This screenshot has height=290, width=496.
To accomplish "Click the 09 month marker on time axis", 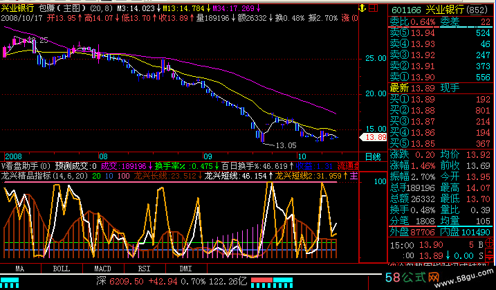I will pyautogui.click(x=208, y=156).
